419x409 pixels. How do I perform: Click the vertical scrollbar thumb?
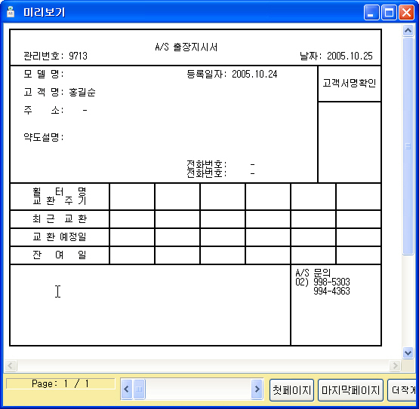click(408, 146)
